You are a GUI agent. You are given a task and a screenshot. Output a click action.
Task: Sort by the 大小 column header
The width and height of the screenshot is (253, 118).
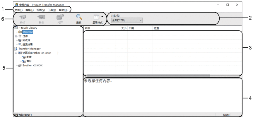pyautogui.click(x=121, y=28)
